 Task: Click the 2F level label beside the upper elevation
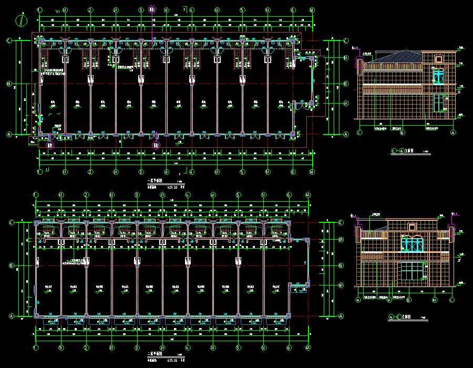pos(459,93)
